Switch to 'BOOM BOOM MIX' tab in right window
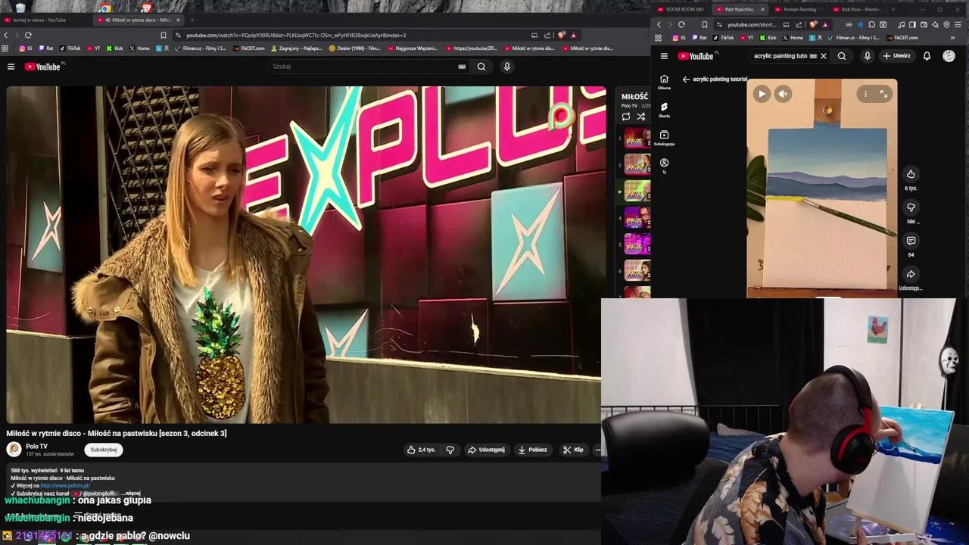Image resolution: width=969 pixels, height=545 pixels. coord(681,9)
